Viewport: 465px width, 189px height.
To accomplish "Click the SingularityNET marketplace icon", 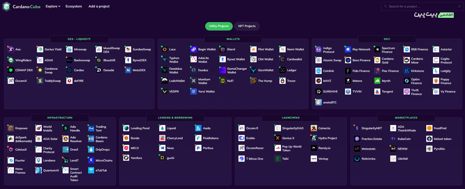I will click(x=357, y=128).
